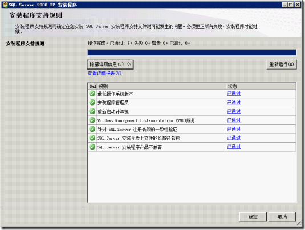Open 已通过 status link for 重新启动计算机
Image resolution: width=305 pixels, height=230 pixels.
[234, 111]
